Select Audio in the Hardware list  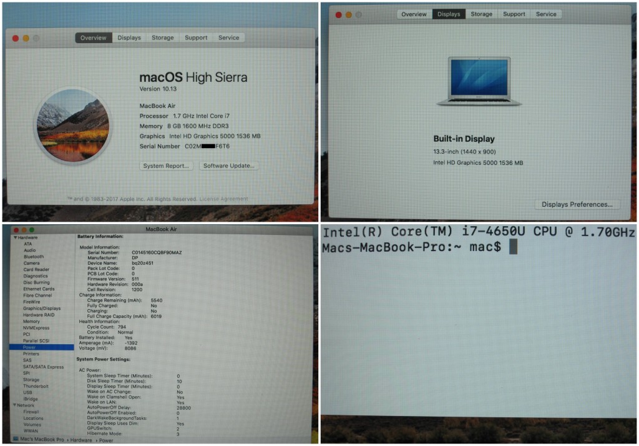30,250
